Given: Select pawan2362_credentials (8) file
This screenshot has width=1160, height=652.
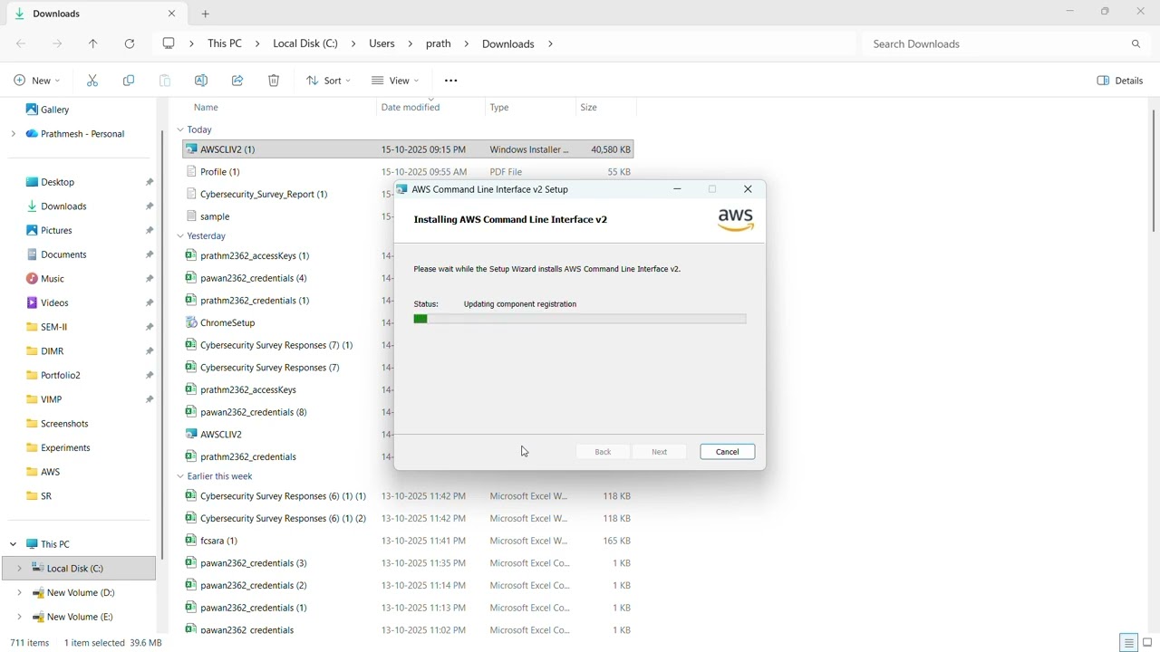Looking at the screenshot, I should [254, 412].
